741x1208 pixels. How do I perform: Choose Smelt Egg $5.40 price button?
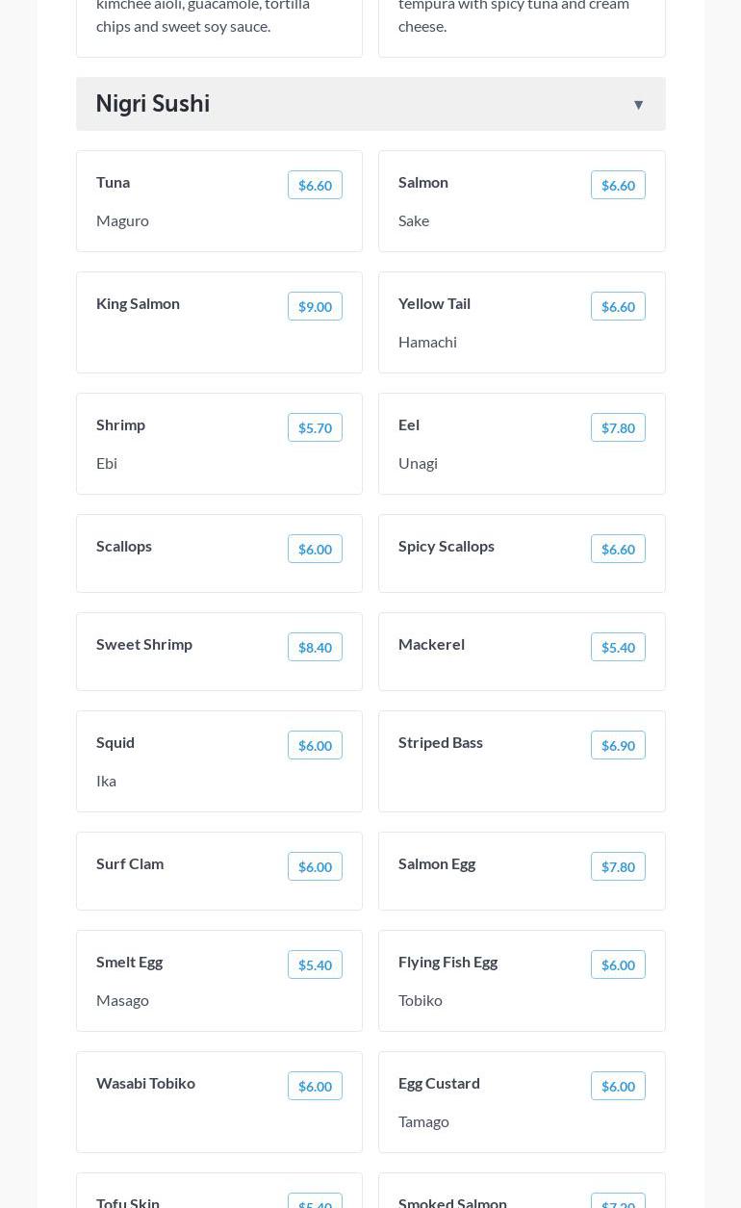tap(315, 964)
